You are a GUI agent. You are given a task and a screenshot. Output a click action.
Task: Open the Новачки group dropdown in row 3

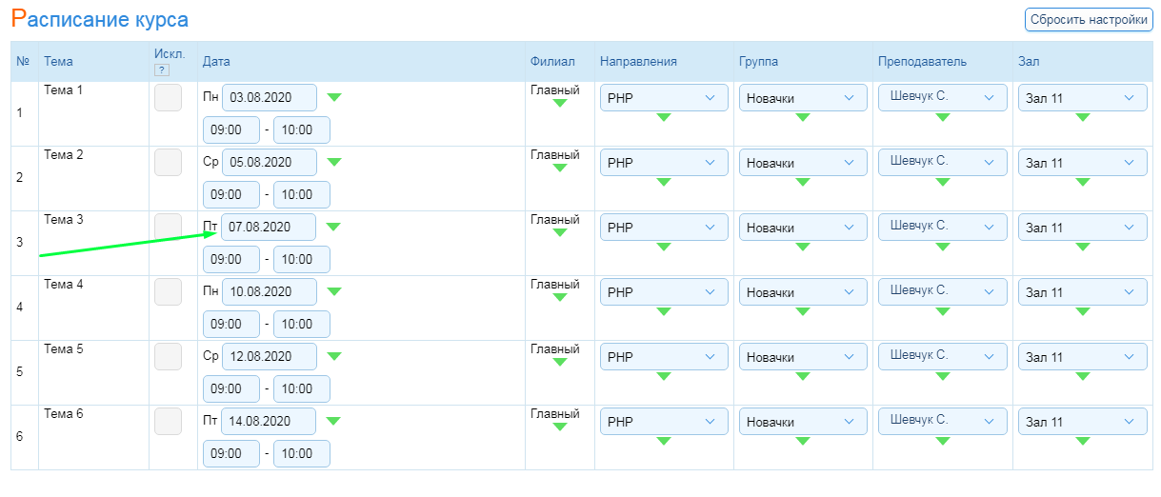coord(803,228)
